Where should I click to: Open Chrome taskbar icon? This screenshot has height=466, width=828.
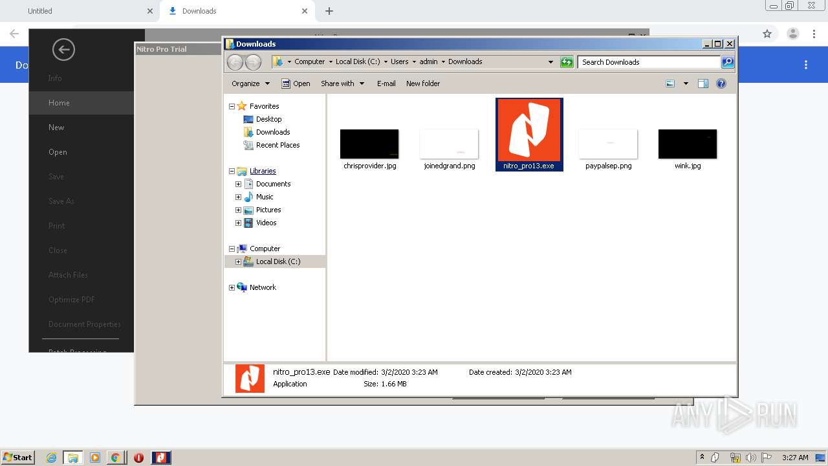tap(115, 458)
